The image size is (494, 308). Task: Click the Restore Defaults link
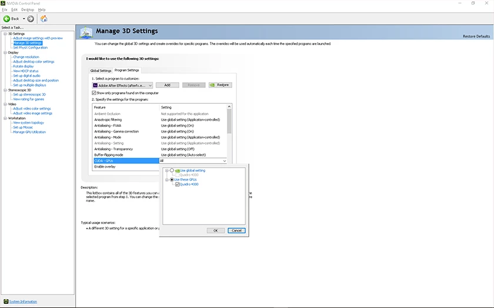pyautogui.click(x=476, y=36)
